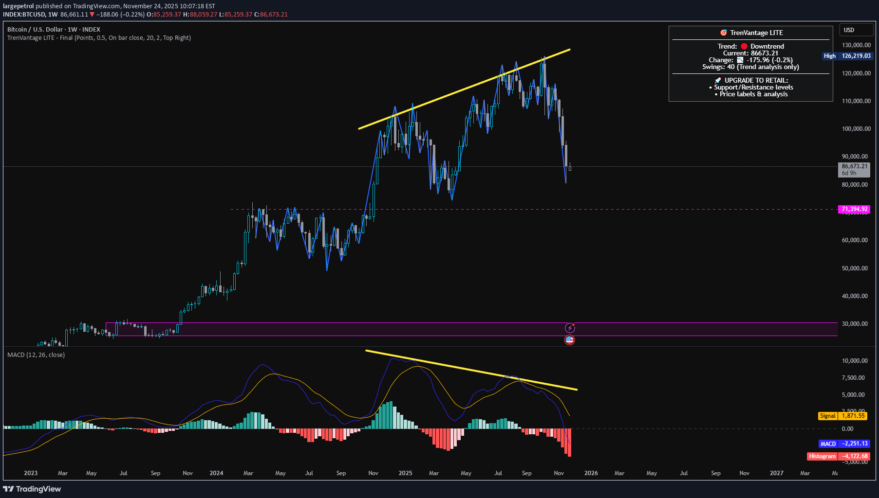Click the US flag economic event icon
The image size is (879, 498).
(x=569, y=340)
